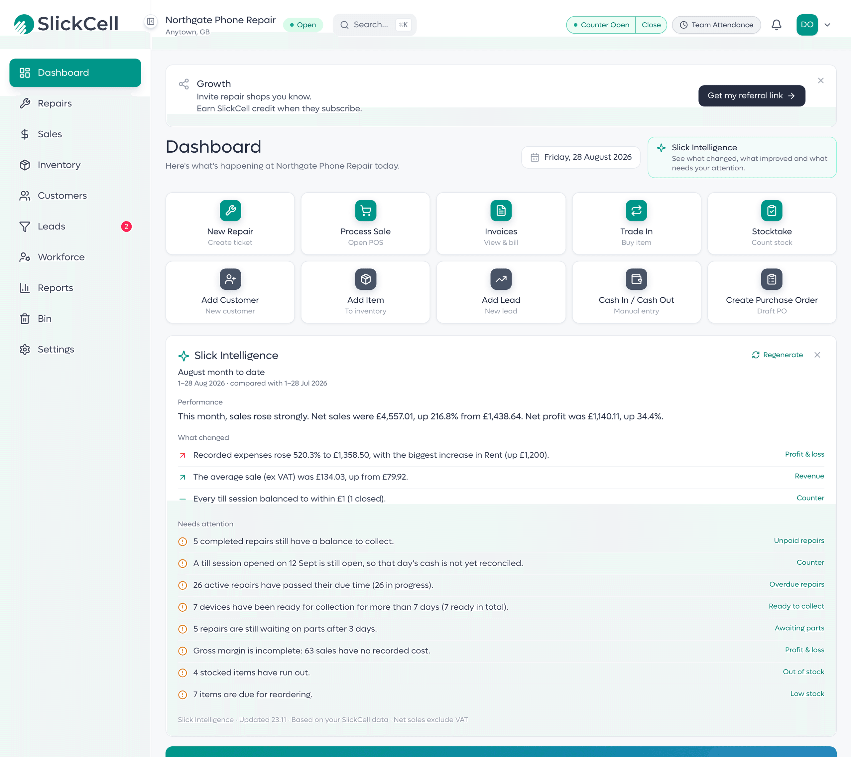Open the Workforce section
This screenshot has height=757, width=851.
(x=75, y=257)
